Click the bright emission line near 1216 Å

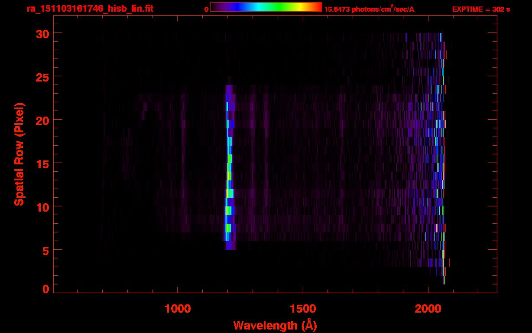[x=229, y=167]
